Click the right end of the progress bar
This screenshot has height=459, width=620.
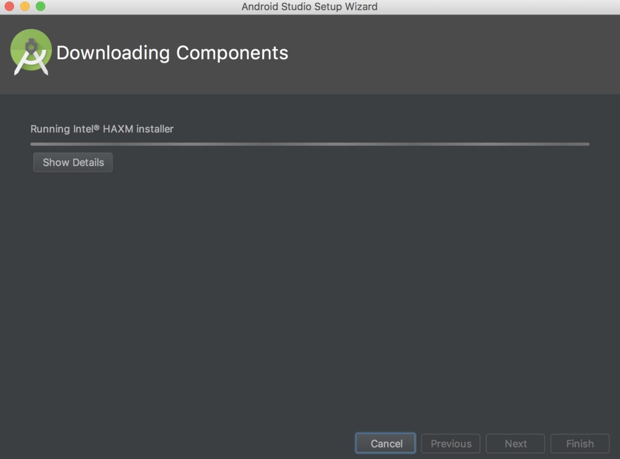tap(585, 144)
